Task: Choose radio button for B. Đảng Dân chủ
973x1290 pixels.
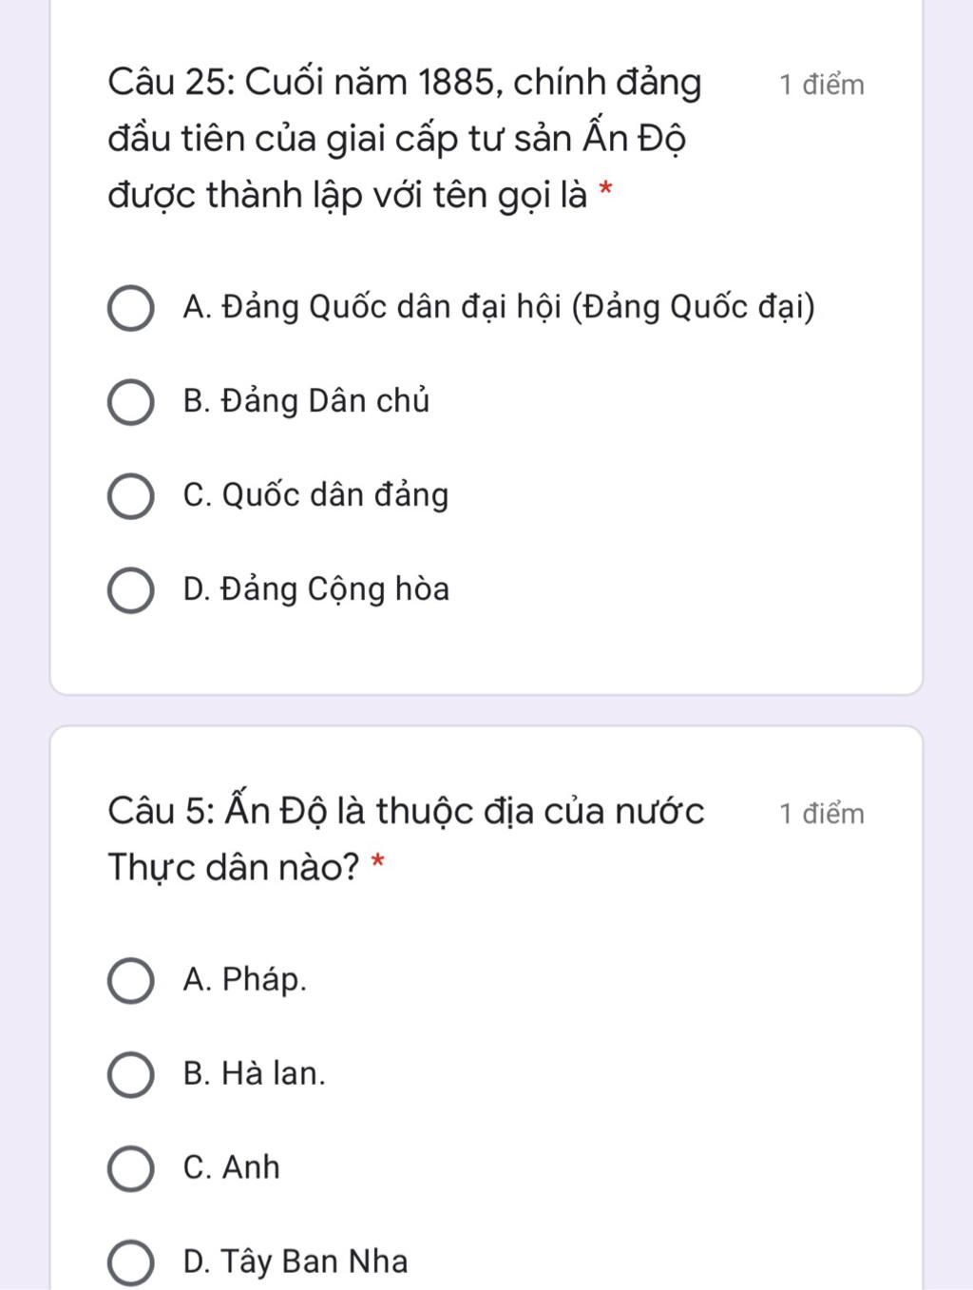Action: click(130, 402)
